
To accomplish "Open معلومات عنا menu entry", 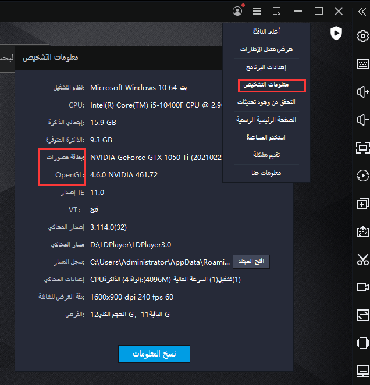I will click(x=266, y=173).
